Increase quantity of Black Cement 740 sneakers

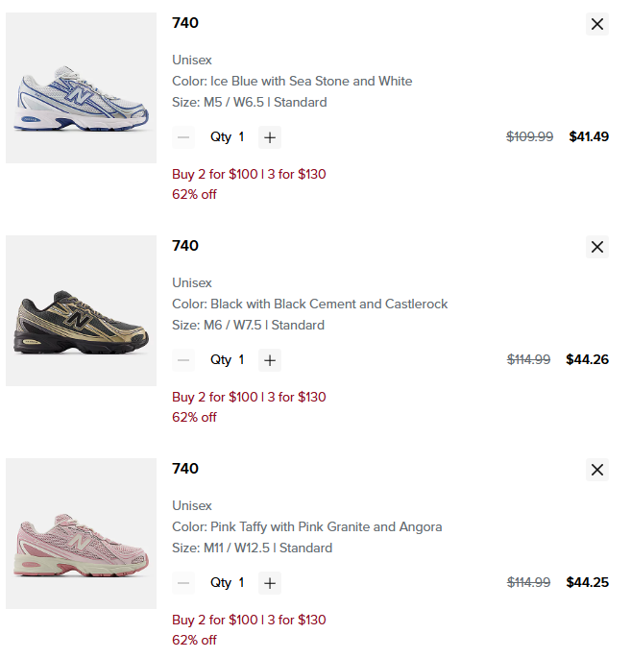click(270, 360)
